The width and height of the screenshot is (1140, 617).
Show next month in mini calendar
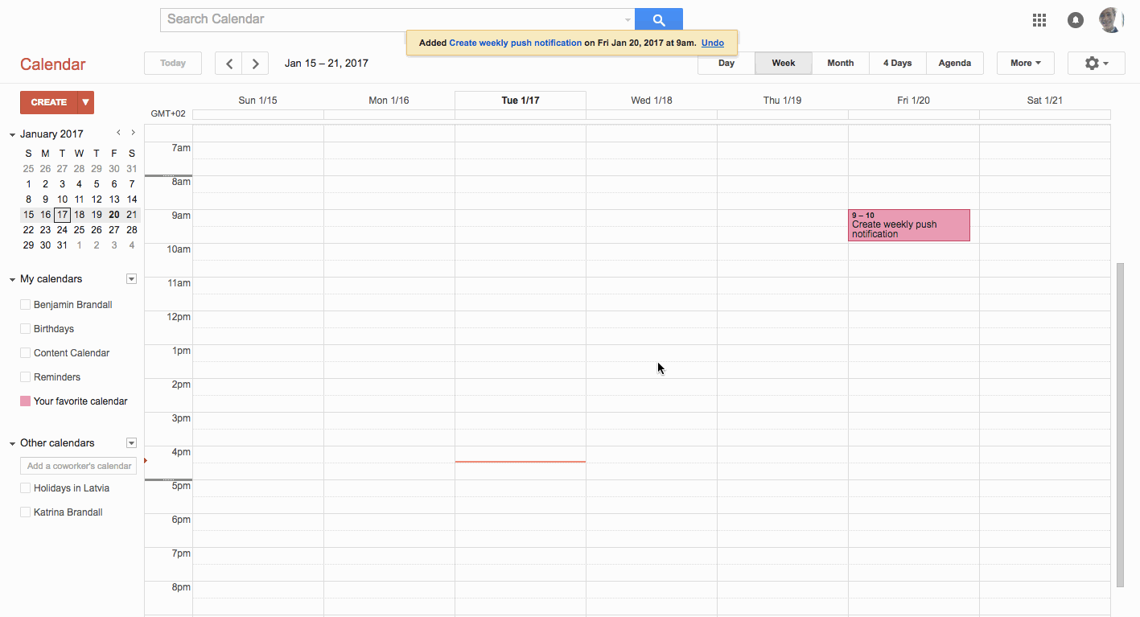pos(133,133)
